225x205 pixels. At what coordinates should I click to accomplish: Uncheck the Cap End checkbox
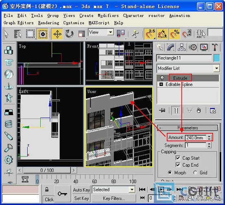pos(178,165)
